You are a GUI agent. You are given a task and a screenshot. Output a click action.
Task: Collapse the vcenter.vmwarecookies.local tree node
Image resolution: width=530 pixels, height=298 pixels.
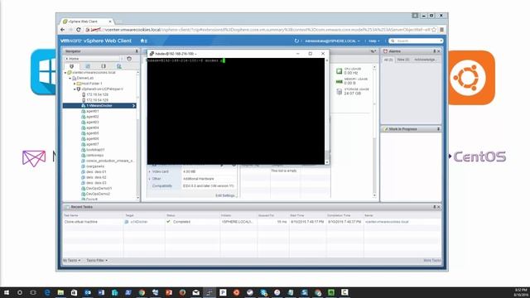[65, 73]
